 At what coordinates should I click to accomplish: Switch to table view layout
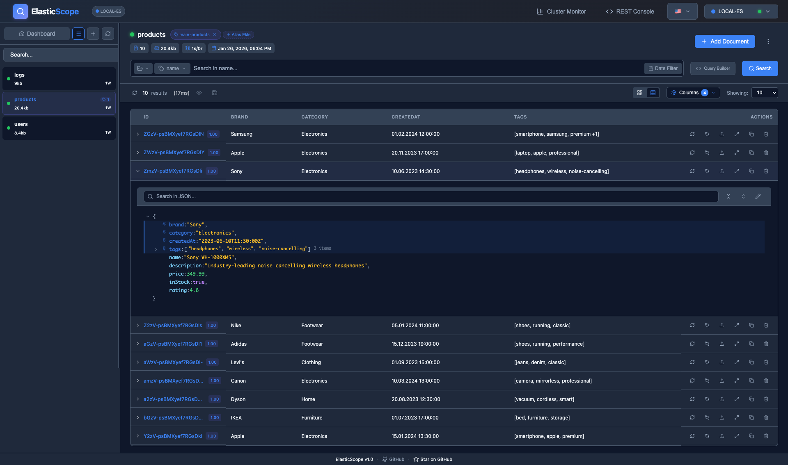point(653,93)
